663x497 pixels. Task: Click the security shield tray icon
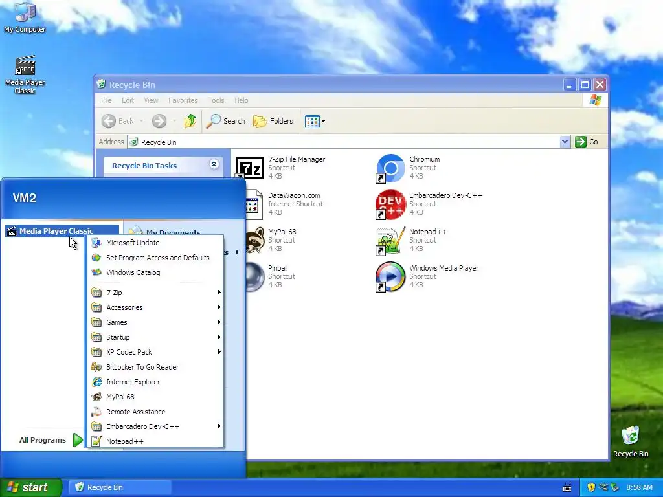point(591,487)
